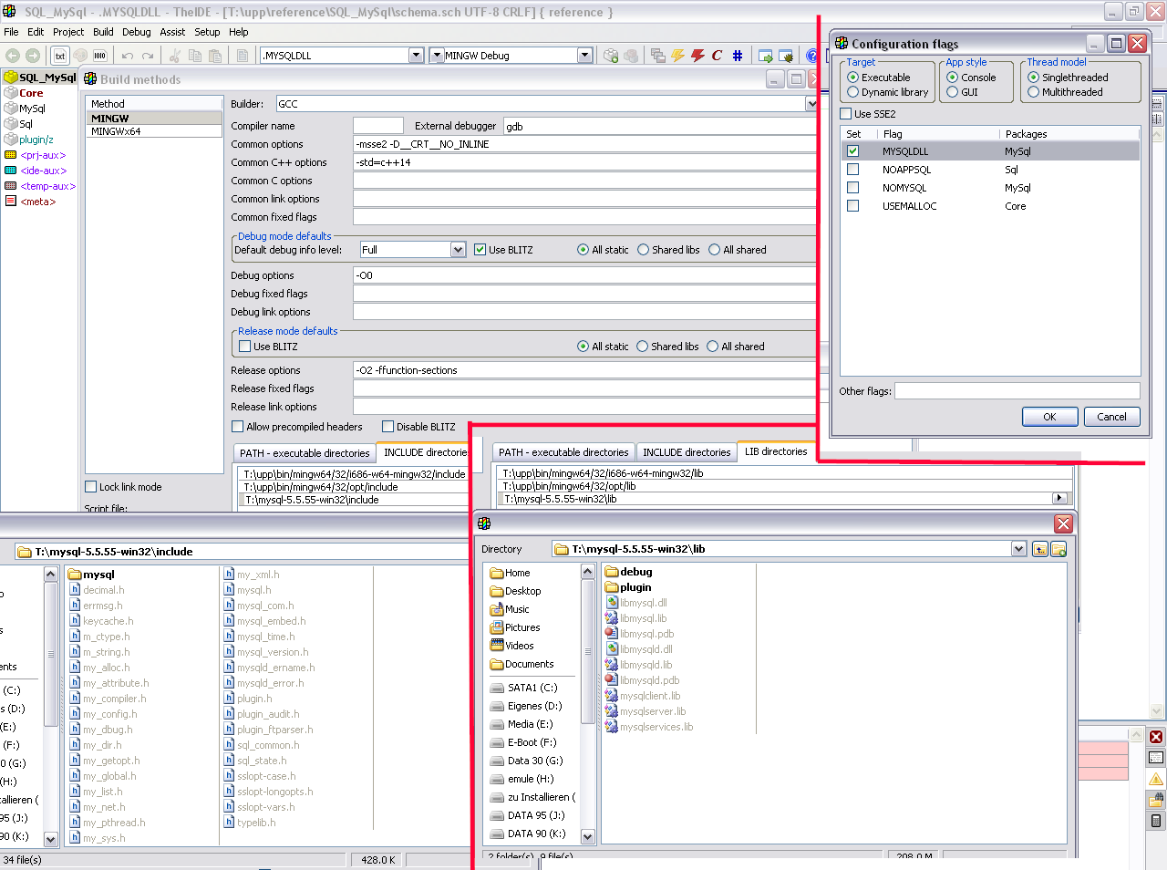Click the places list vertical scrollbar

587,704
